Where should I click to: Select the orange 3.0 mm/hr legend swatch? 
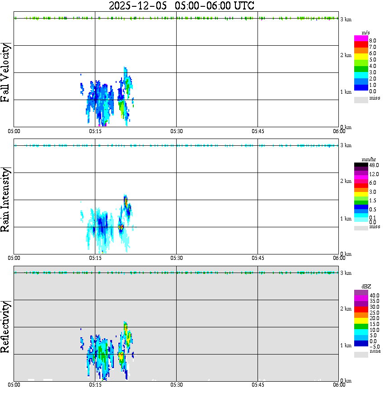point(361,190)
